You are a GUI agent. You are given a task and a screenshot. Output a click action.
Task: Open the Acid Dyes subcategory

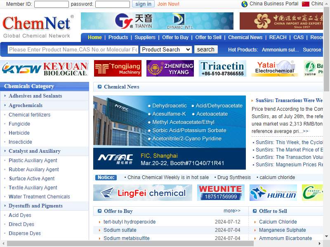click(20, 215)
